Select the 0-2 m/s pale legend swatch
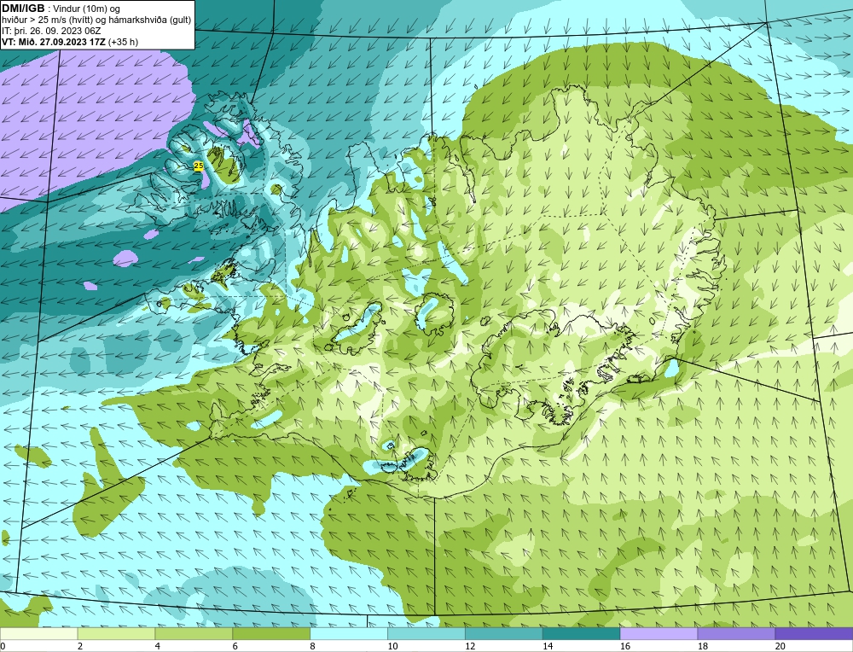 [38, 633]
